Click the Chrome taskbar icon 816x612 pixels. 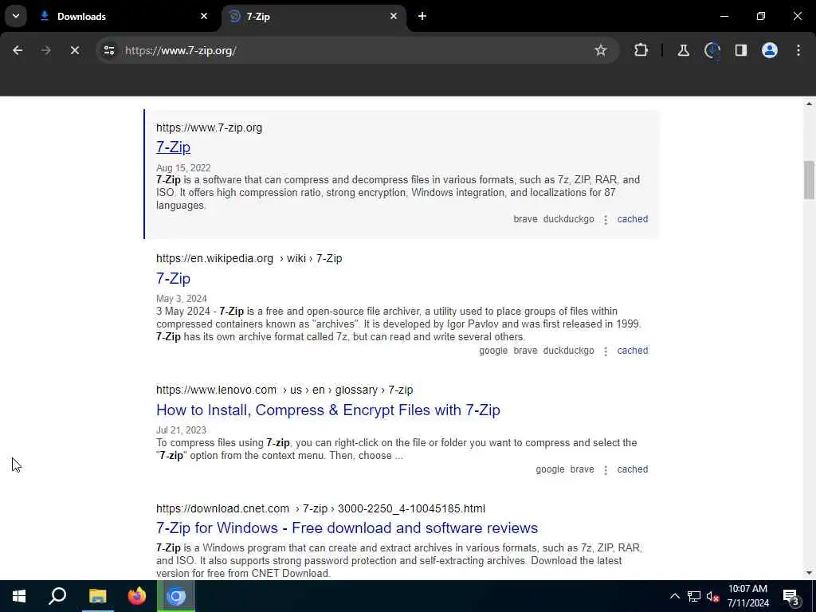(176, 596)
